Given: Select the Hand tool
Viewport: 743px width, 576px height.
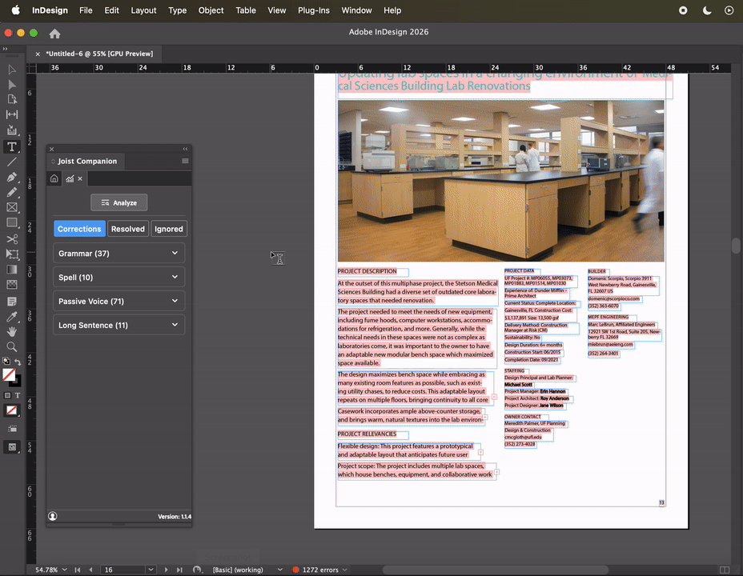Looking at the screenshot, I should (x=12, y=331).
